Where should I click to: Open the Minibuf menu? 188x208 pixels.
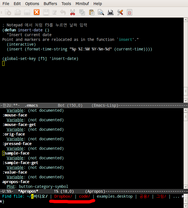pos(82,4)
